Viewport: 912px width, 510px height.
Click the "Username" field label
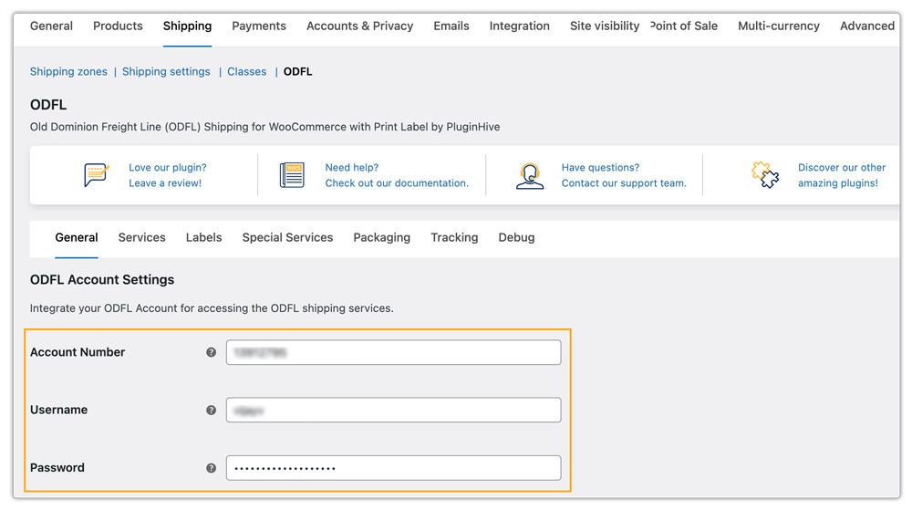click(58, 410)
